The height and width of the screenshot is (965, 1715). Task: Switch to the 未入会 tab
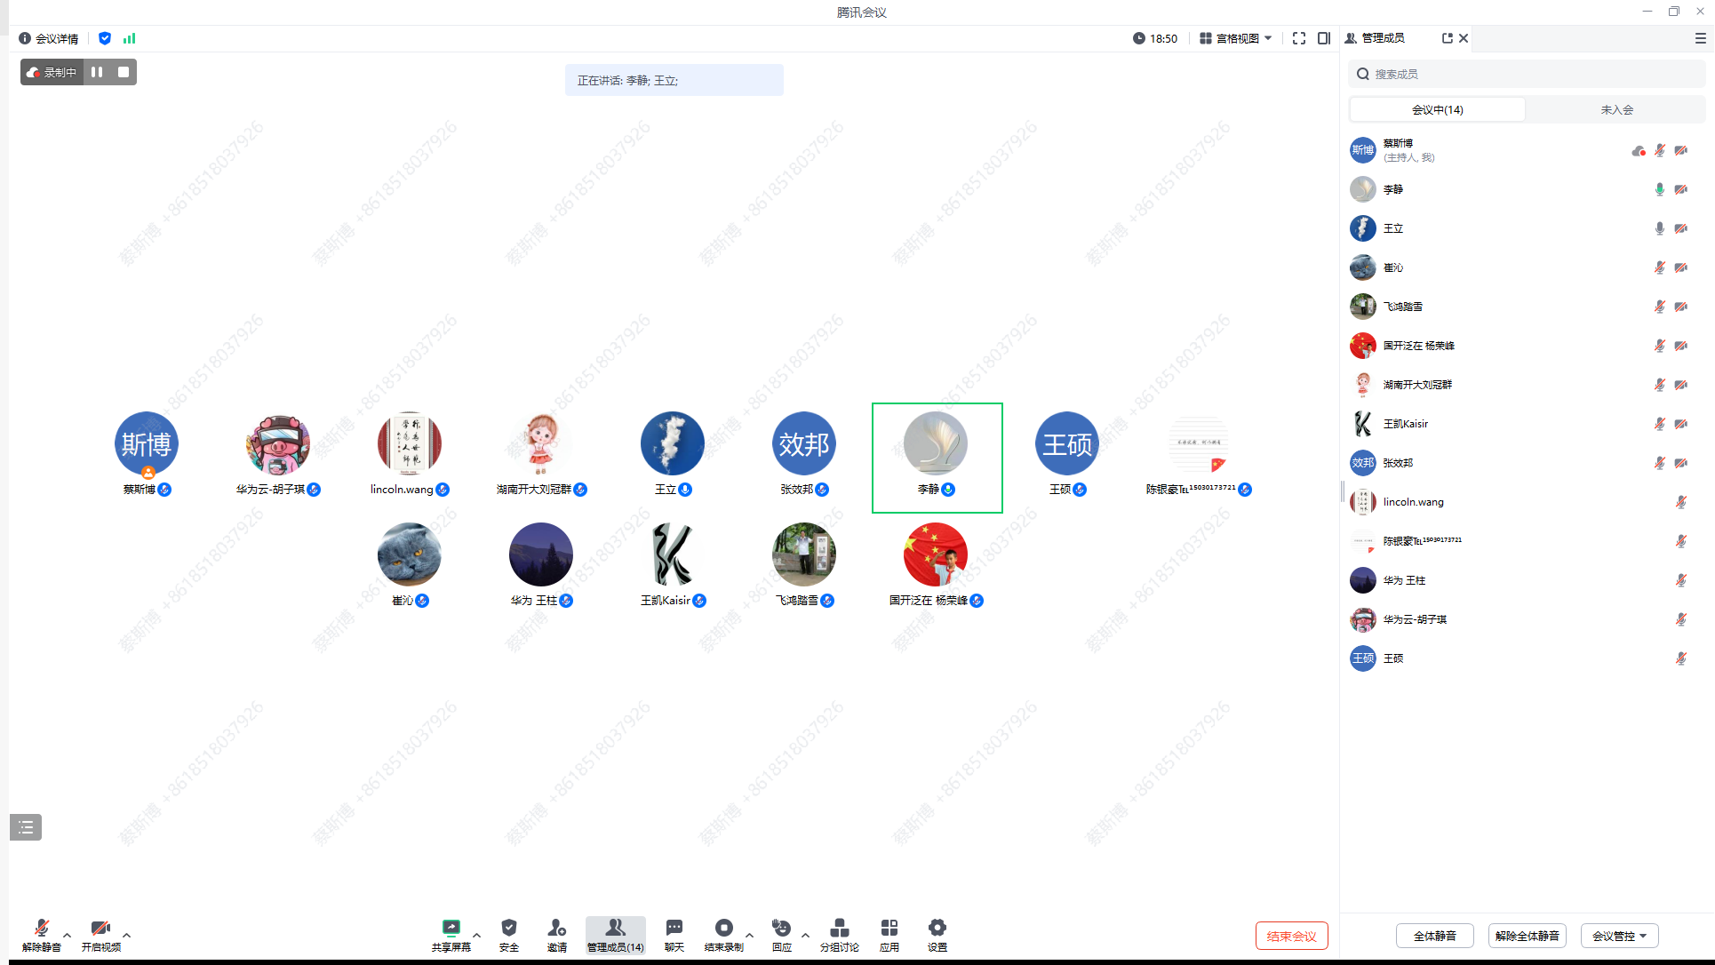coord(1616,109)
